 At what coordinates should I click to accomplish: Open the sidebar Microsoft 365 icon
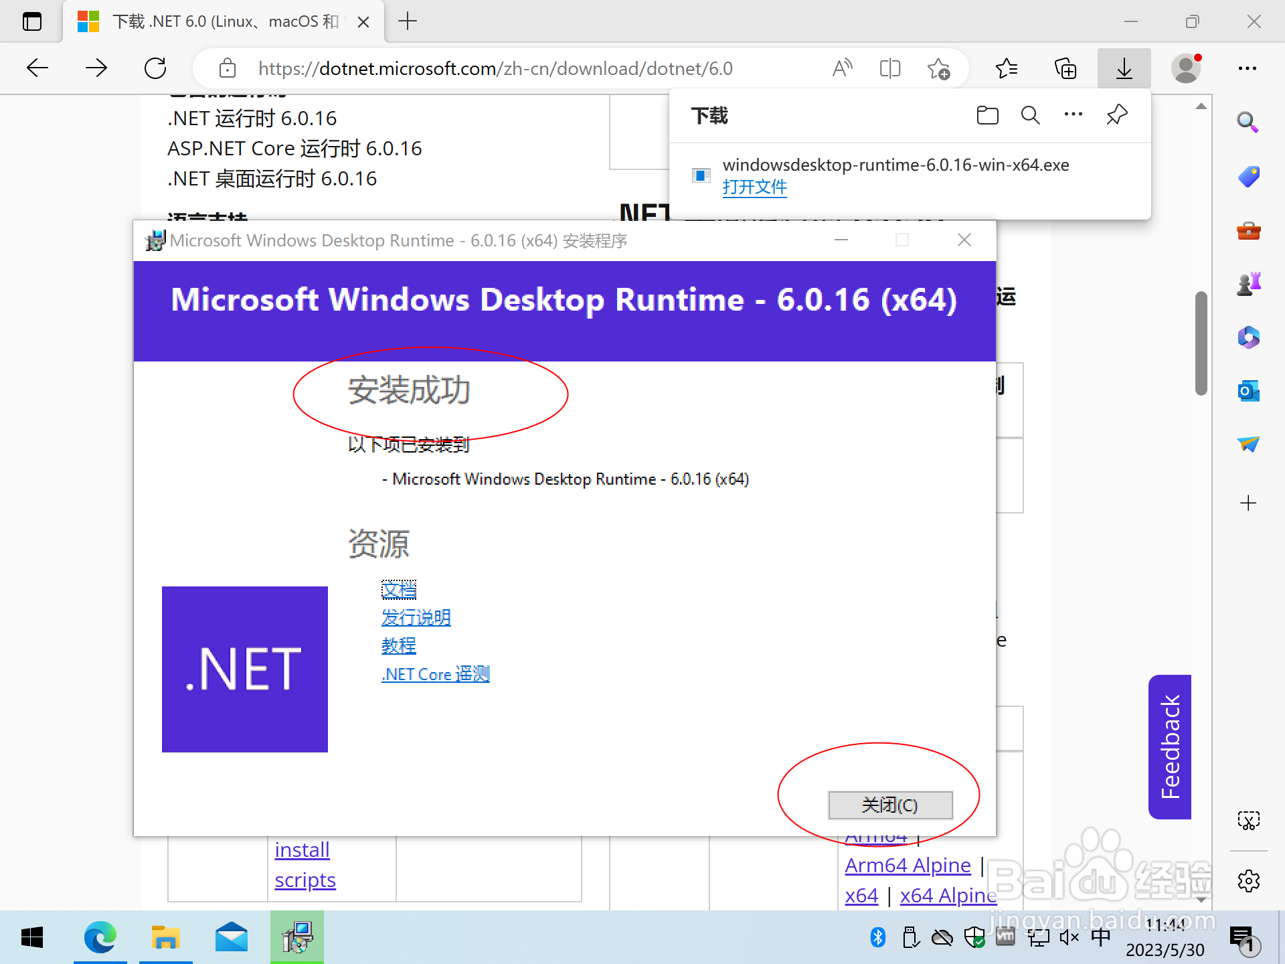[x=1248, y=337]
